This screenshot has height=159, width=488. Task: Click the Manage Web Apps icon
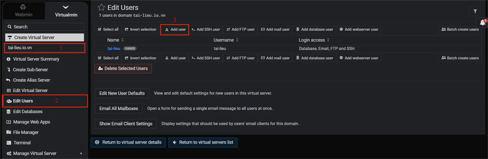pos(9,122)
